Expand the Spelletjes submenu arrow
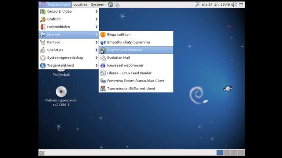The image size is (282, 158). (x=96, y=50)
